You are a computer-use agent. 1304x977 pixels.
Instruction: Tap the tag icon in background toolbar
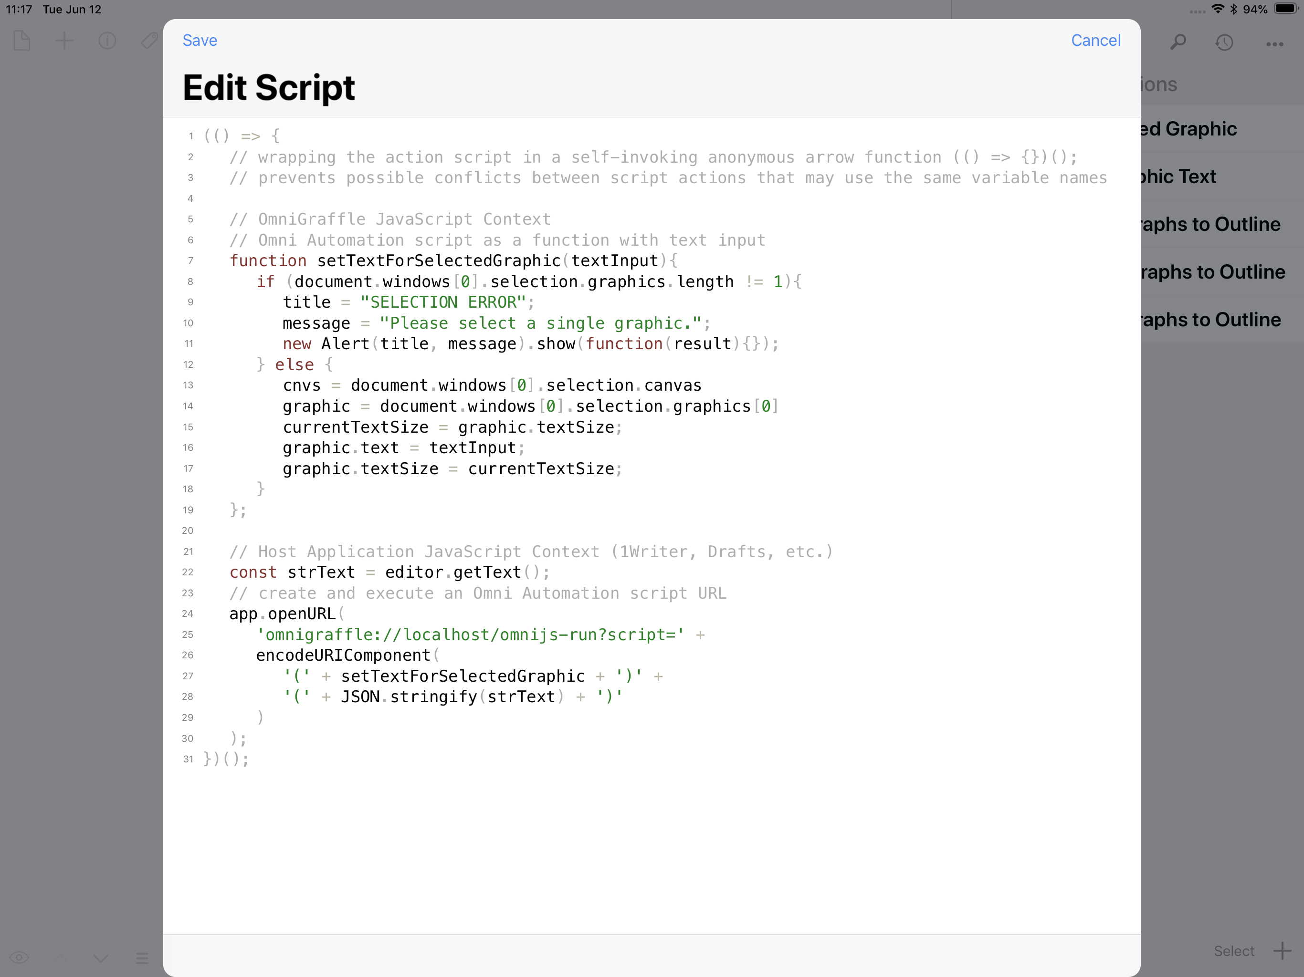(x=150, y=41)
